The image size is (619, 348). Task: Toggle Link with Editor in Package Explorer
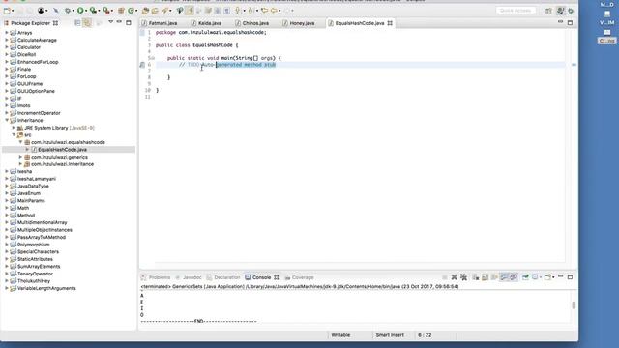pyautogui.click(x=87, y=23)
